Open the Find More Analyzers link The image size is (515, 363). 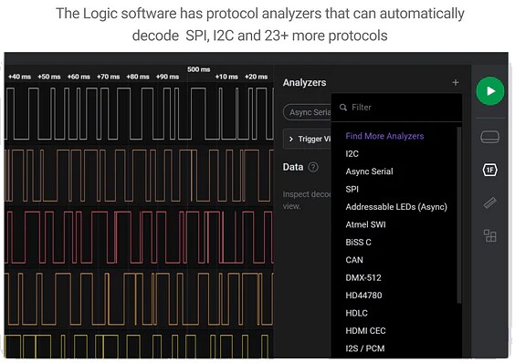384,136
